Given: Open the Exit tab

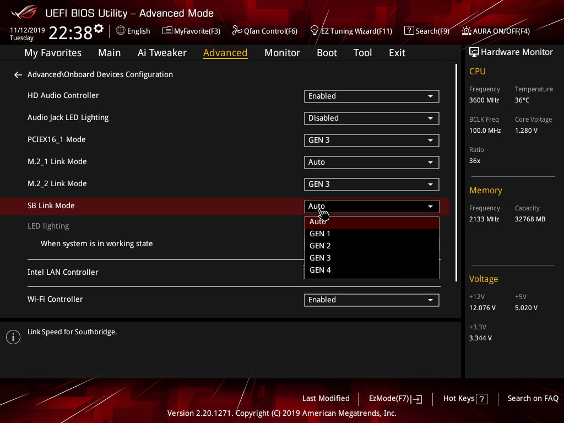Looking at the screenshot, I should coord(397,53).
